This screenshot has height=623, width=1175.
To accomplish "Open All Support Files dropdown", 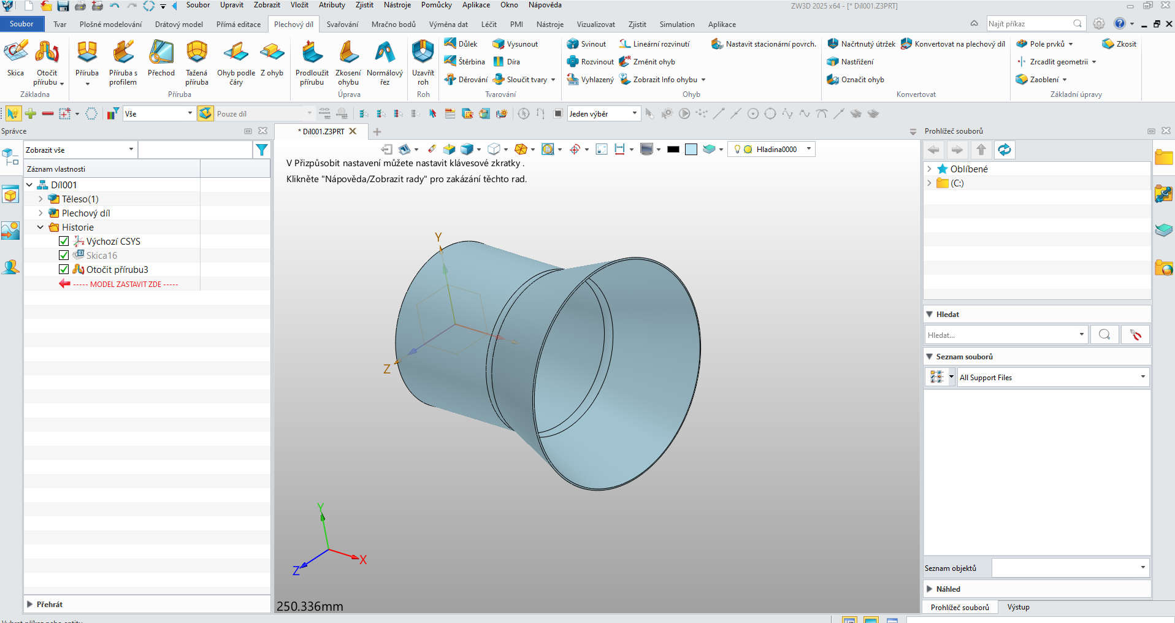I will click(1053, 377).
